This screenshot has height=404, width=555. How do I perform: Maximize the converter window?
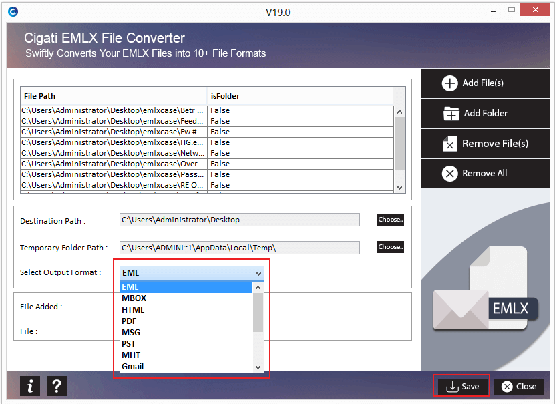(512, 10)
